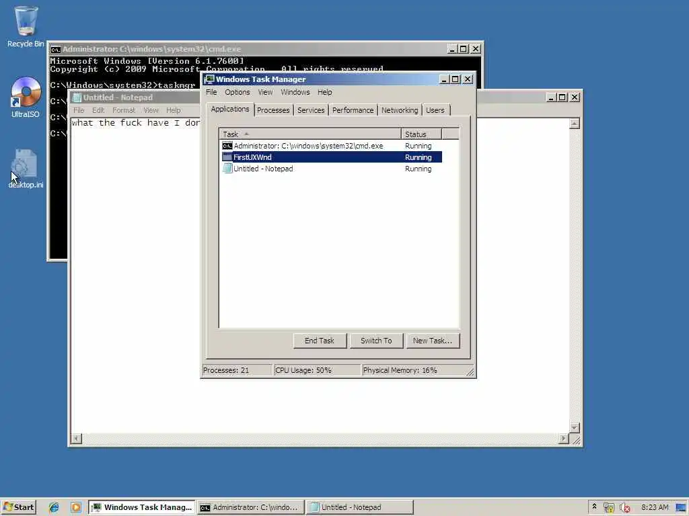Click the network tray icon
The image size is (689, 516).
tap(608, 507)
